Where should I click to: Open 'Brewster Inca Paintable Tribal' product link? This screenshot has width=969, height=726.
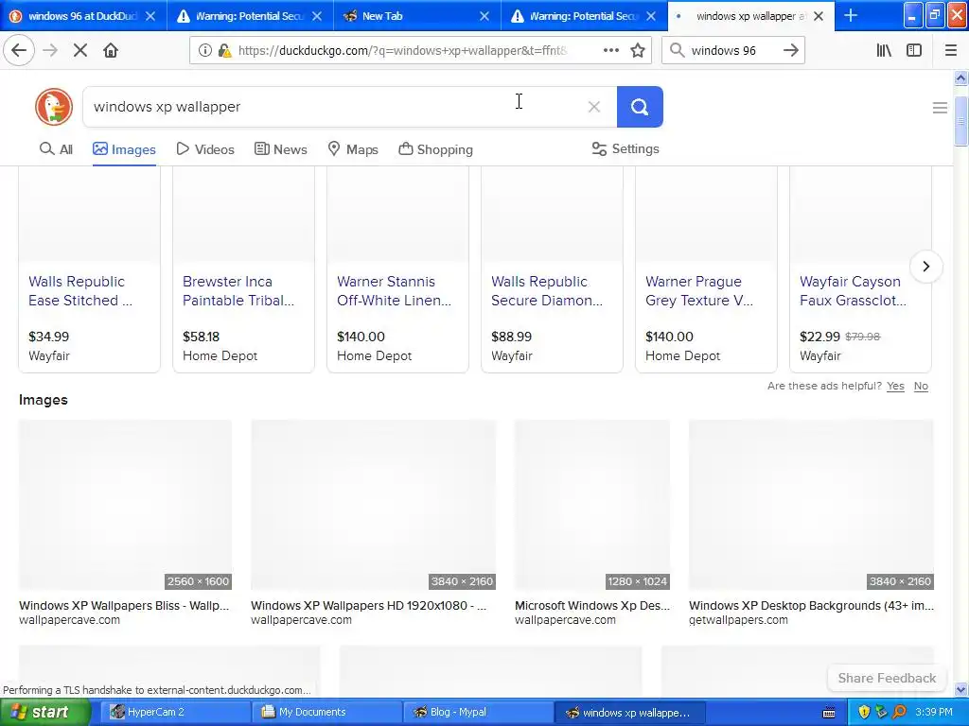click(x=238, y=291)
